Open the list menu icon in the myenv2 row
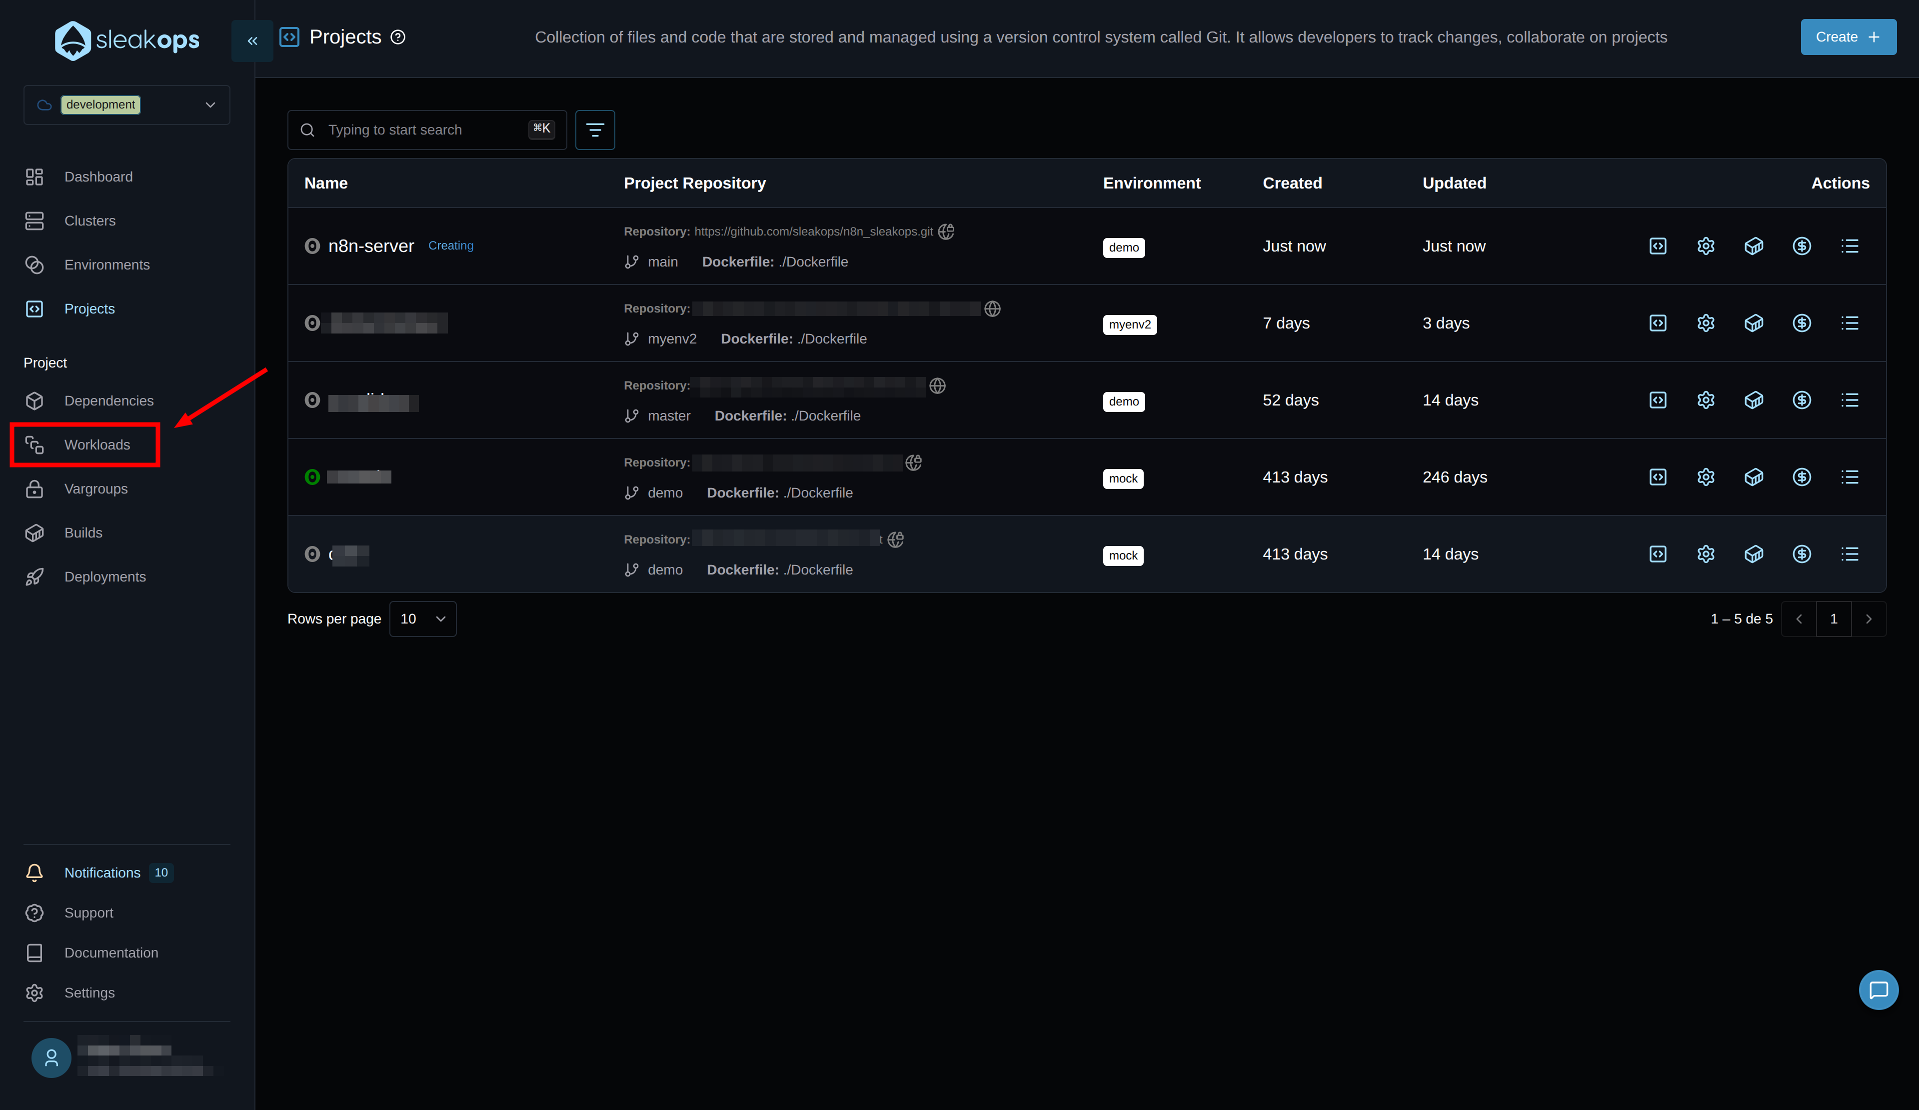The height and width of the screenshot is (1110, 1919). (1849, 323)
